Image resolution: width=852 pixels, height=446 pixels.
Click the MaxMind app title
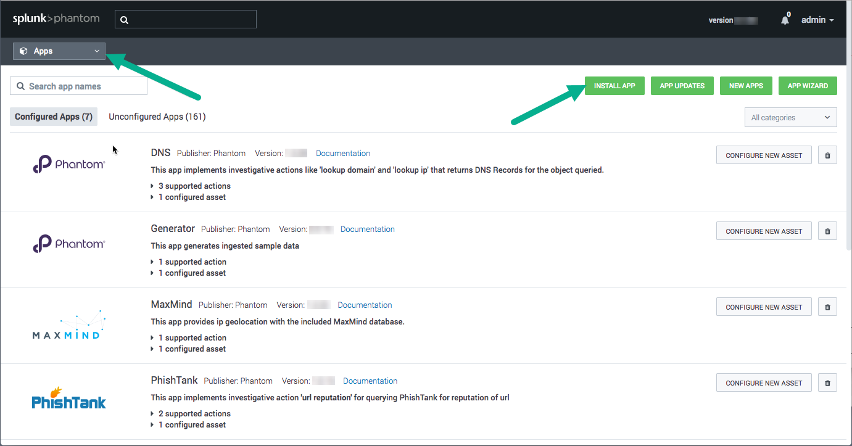[x=172, y=304]
